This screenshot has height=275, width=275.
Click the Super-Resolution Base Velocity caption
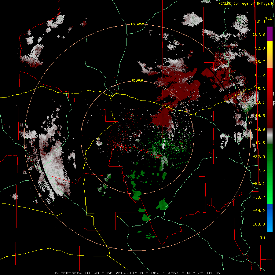tap(137, 273)
